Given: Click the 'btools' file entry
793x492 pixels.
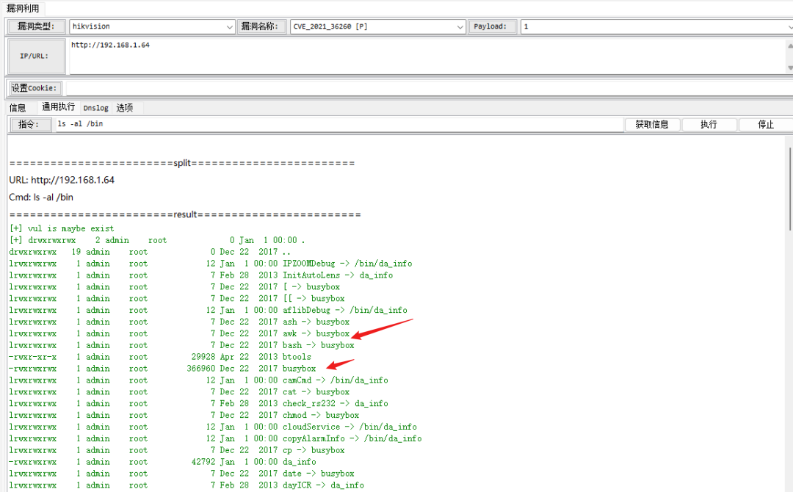Looking at the screenshot, I should click(x=297, y=356).
